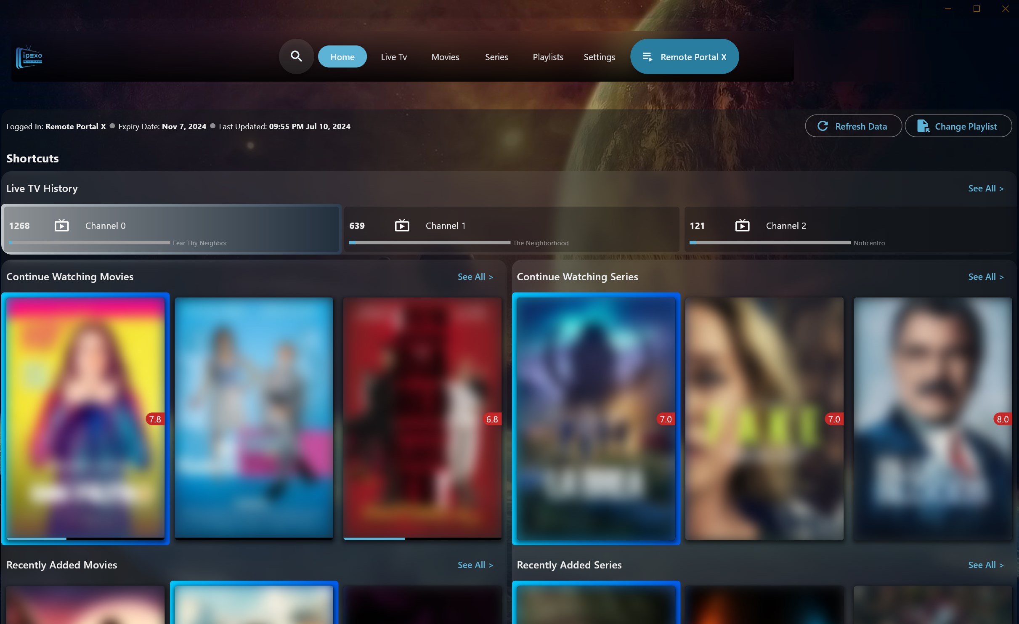Open Change Playlist dialog
The height and width of the screenshot is (624, 1019).
(958, 125)
